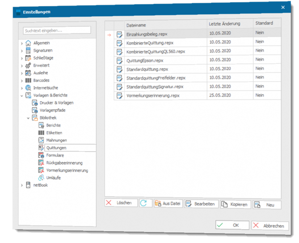The width and height of the screenshot is (299, 243).
Task: Click the Allgemein house icon
Action: click(x=28, y=43)
